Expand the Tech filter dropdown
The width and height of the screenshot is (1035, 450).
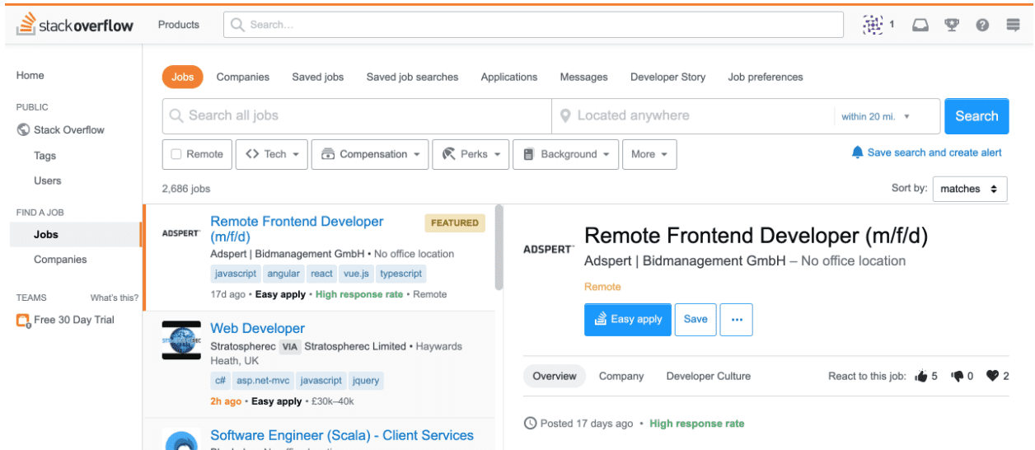point(271,154)
